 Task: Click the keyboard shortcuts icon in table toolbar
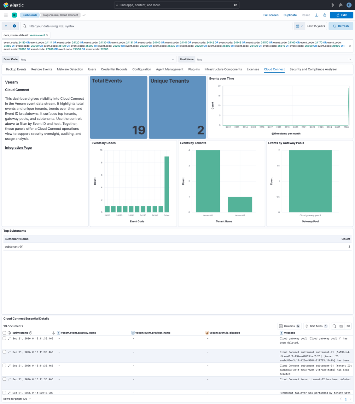[341, 326]
